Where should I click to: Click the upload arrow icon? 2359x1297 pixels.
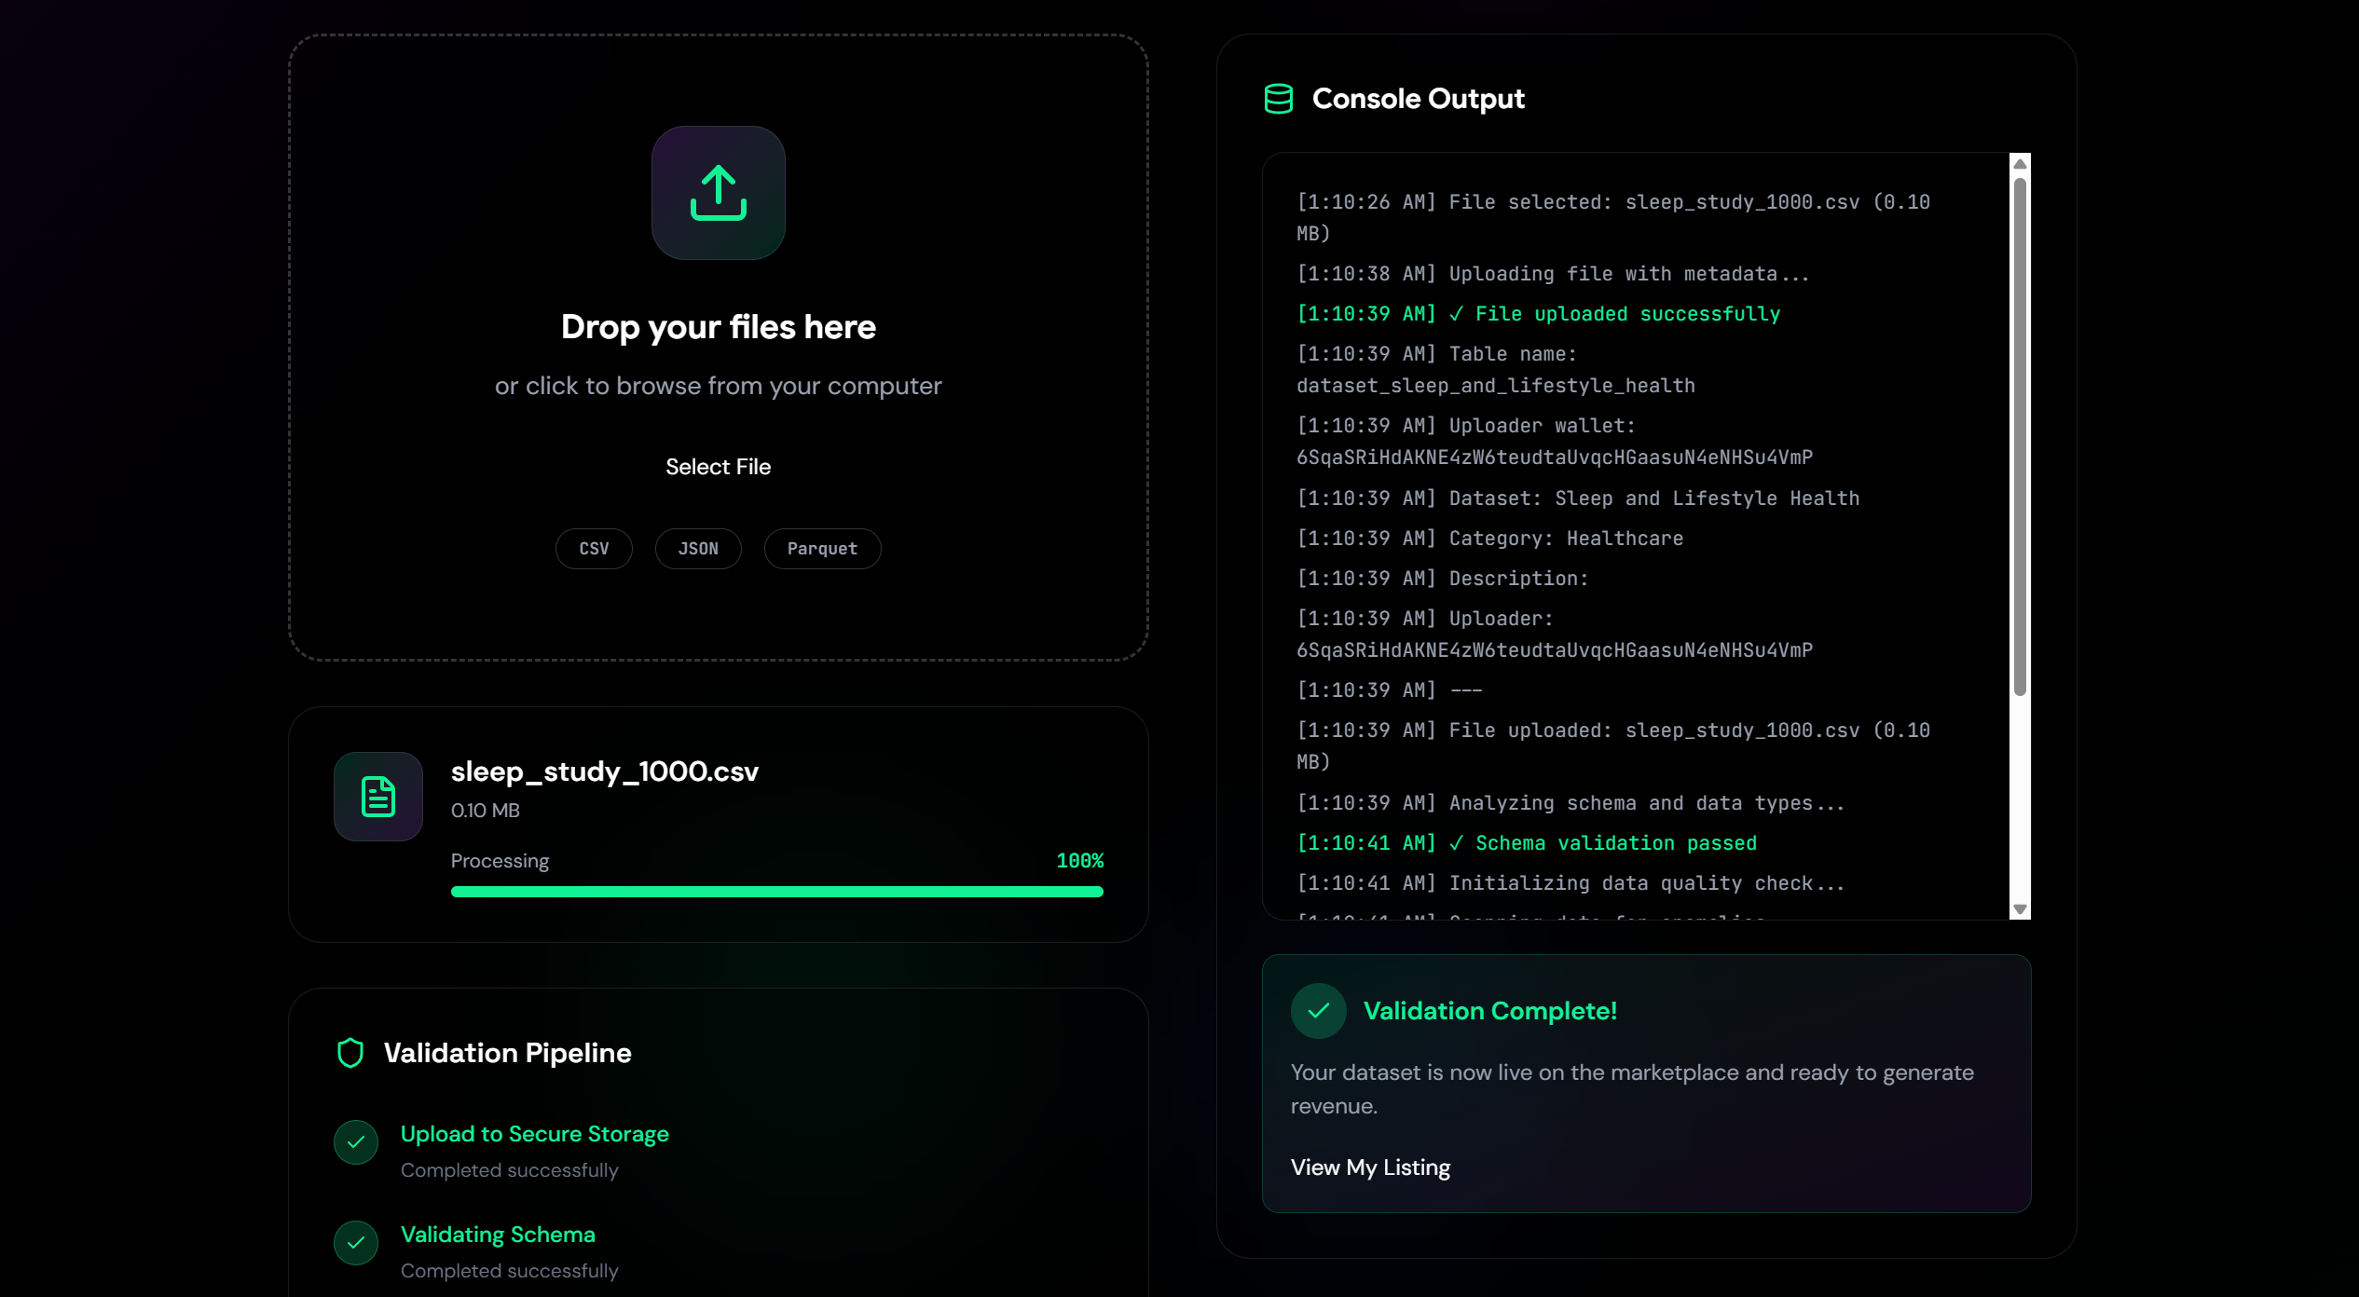coord(718,193)
